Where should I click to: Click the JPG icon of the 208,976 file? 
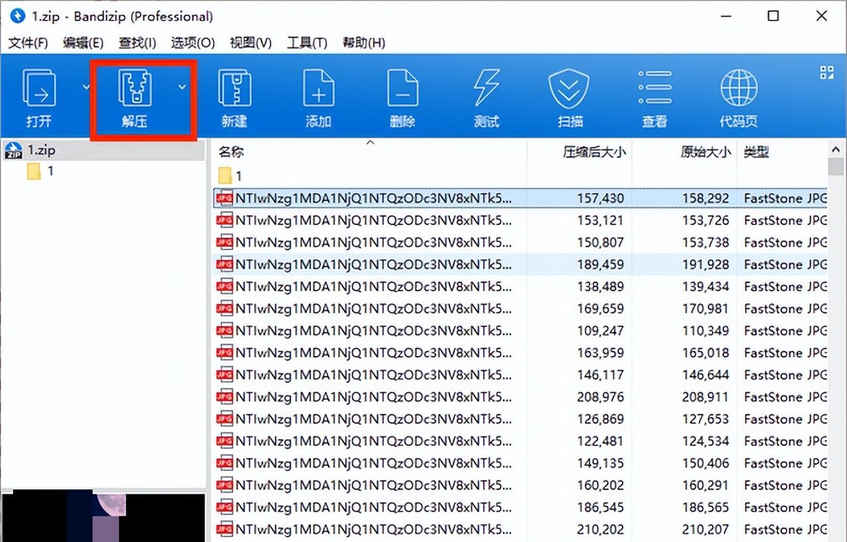(x=225, y=396)
